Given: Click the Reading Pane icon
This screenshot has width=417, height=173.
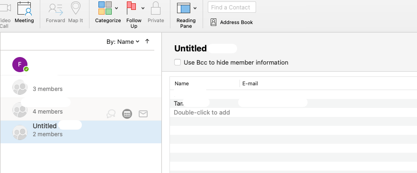Looking at the screenshot, I should click(184, 8).
